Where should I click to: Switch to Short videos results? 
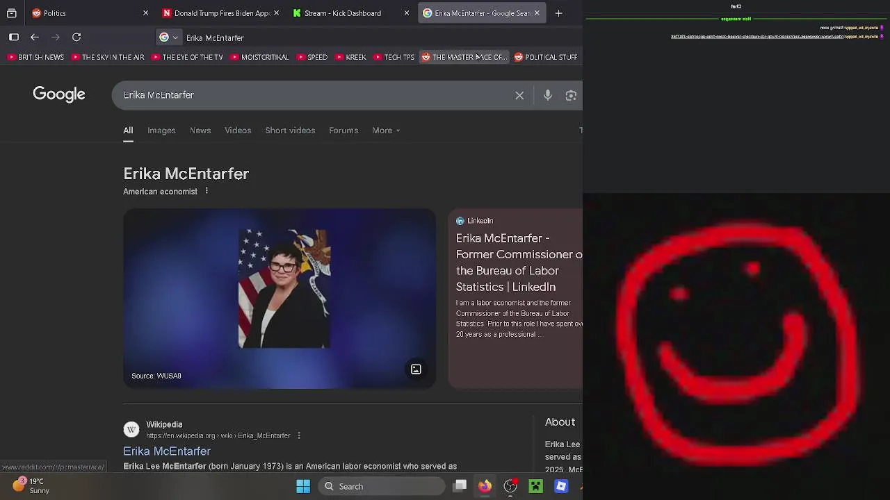[290, 131]
